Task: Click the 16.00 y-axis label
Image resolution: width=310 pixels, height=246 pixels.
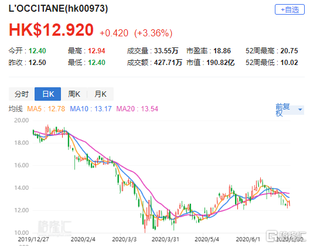Action: pyautogui.click(x=21, y=165)
